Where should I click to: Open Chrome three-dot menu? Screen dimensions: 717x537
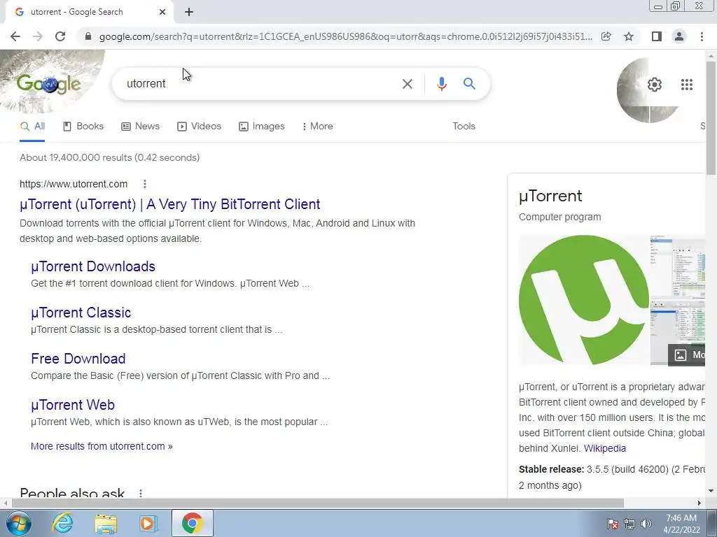(x=702, y=36)
